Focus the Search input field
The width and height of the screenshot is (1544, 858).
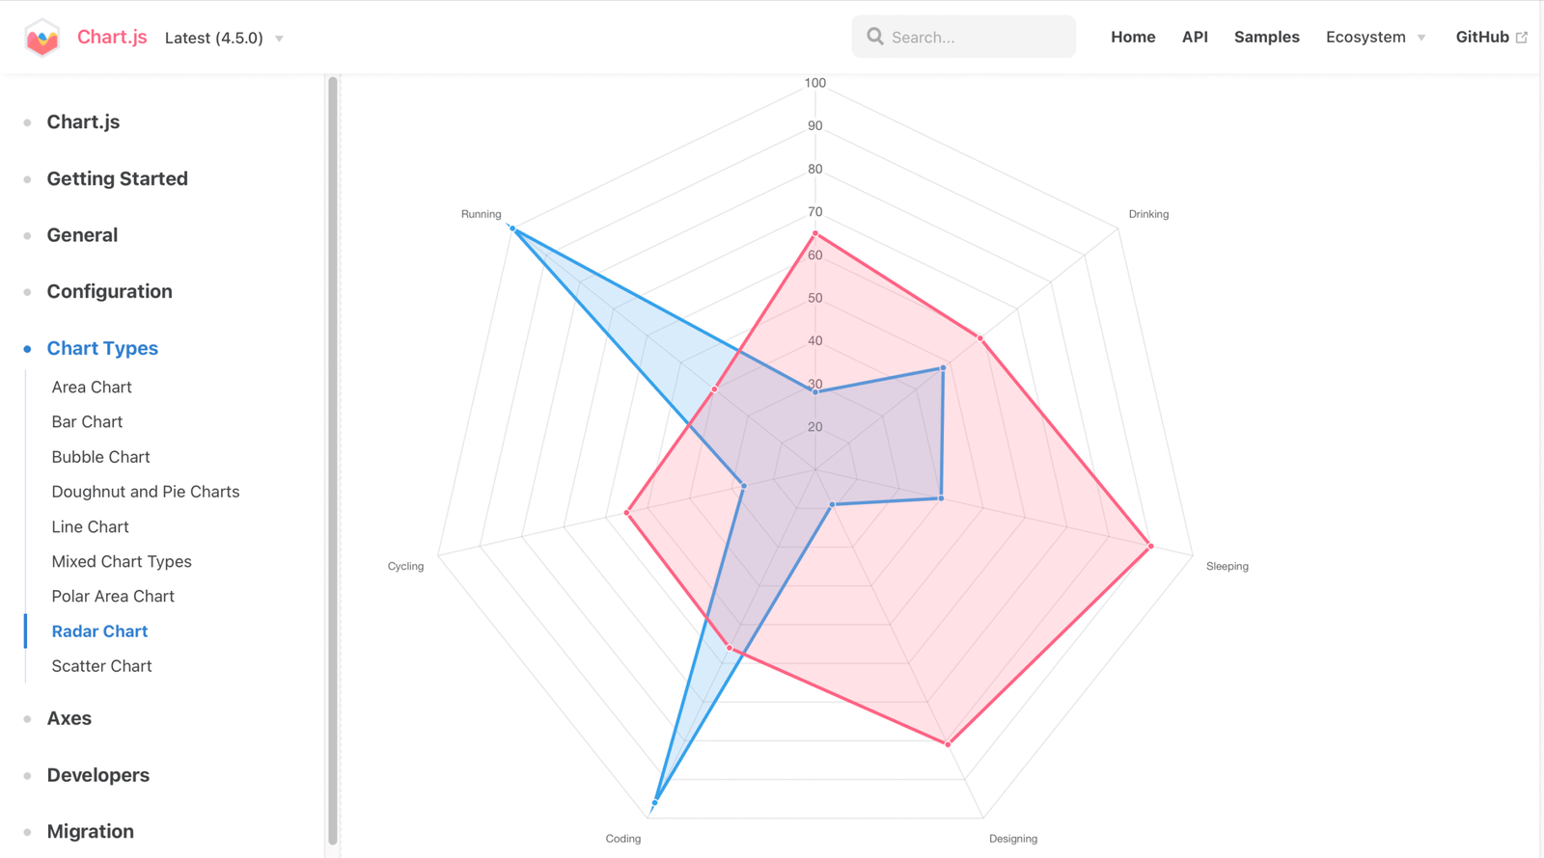tap(975, 37)
